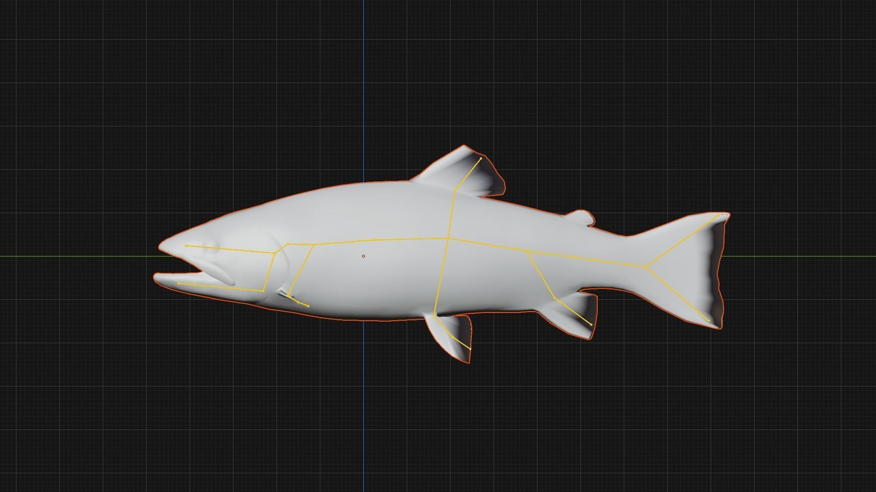Select the pectoral fin tip bone
876x492 pixels.
[303, 304]
